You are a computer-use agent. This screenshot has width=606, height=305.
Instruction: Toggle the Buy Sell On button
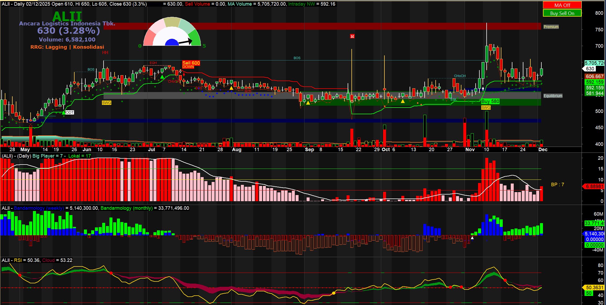coord(562,13)
